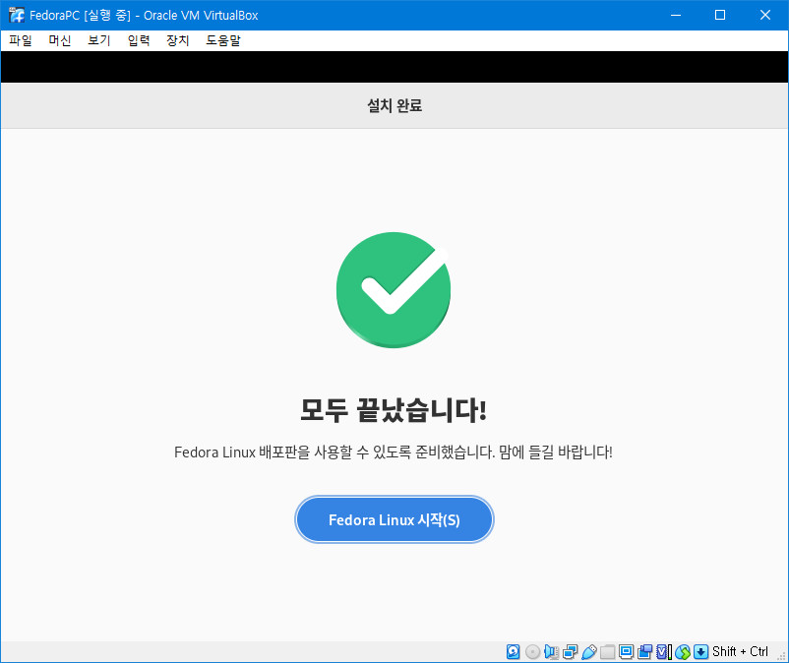Click the display settings status icon
Viewport: 789px width, 663px height.
[627, 651]
